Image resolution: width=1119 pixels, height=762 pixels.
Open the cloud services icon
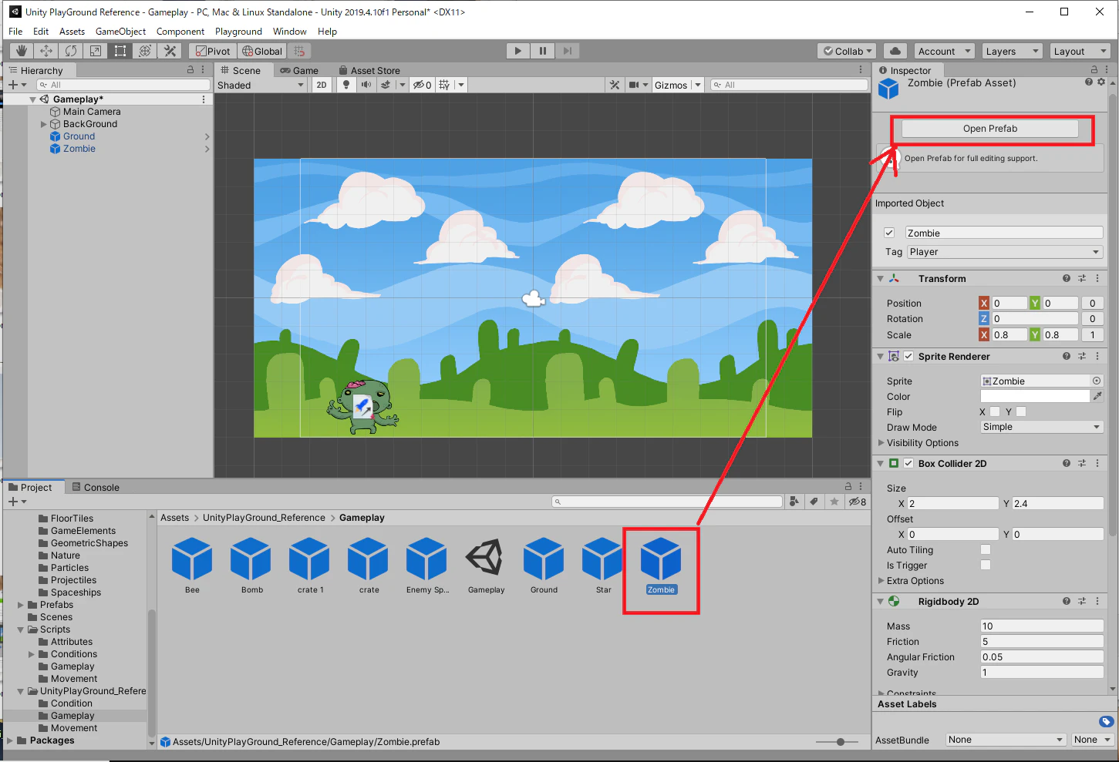(895, 51)
